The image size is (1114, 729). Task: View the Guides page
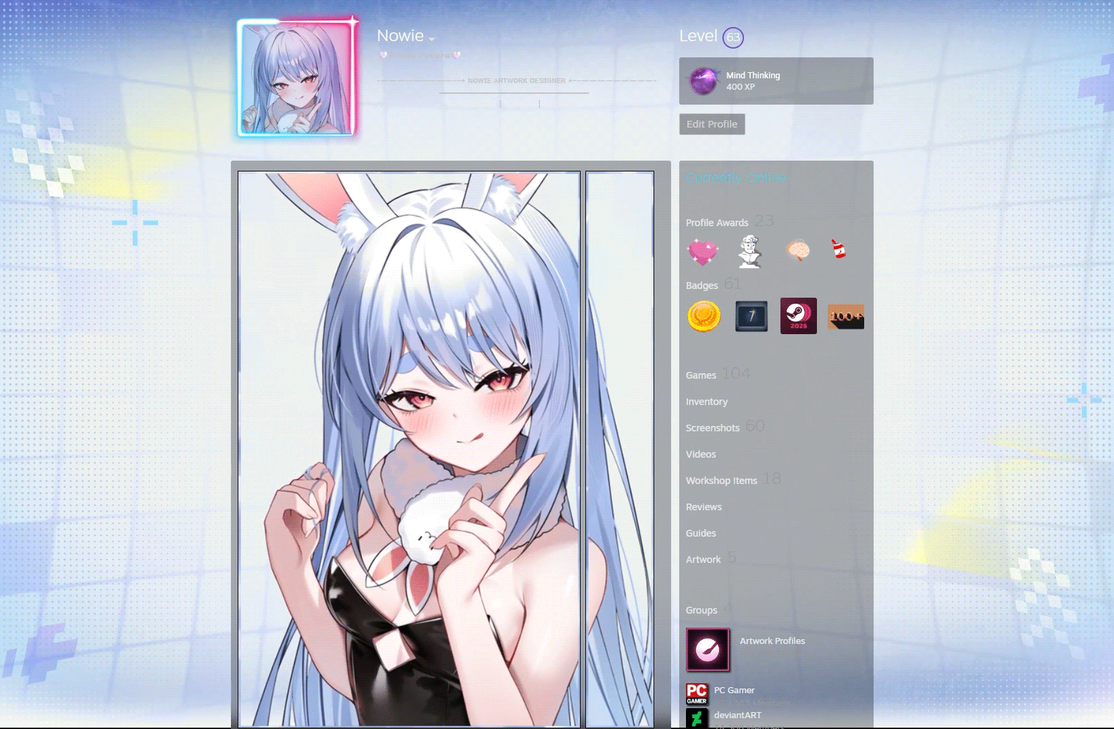pyautogui.click(x=701, y=533)
